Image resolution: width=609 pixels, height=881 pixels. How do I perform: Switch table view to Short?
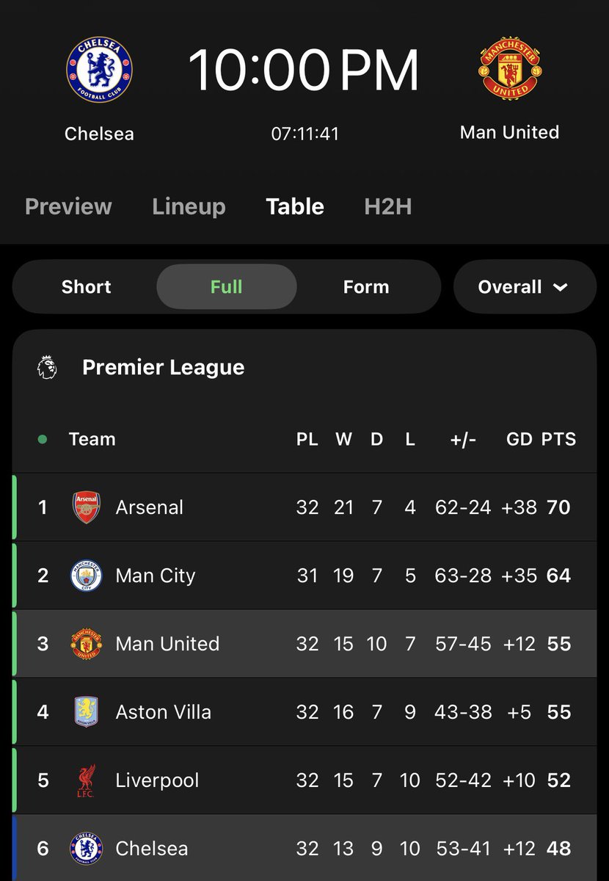87,286
